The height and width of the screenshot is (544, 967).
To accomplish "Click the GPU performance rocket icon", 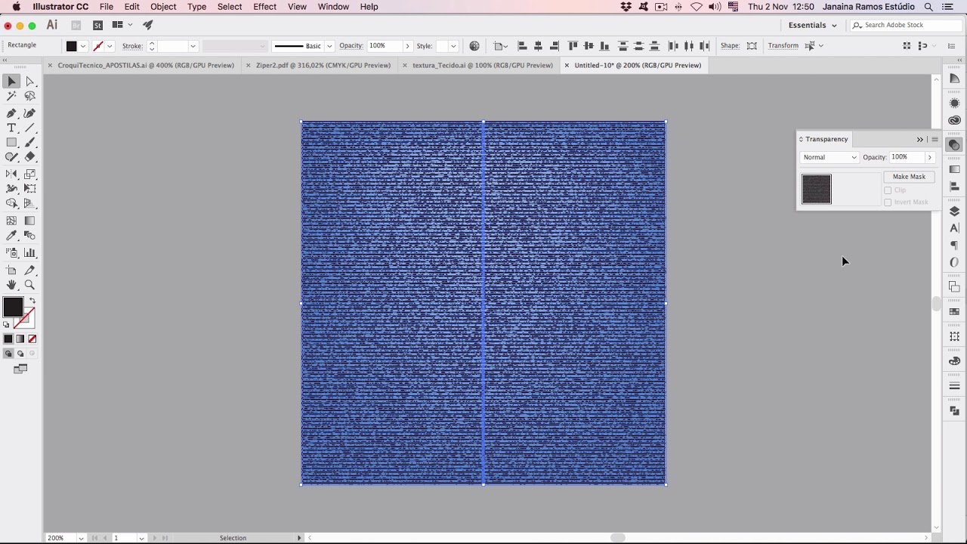I will pyautogui.click(x=148, y=25).
